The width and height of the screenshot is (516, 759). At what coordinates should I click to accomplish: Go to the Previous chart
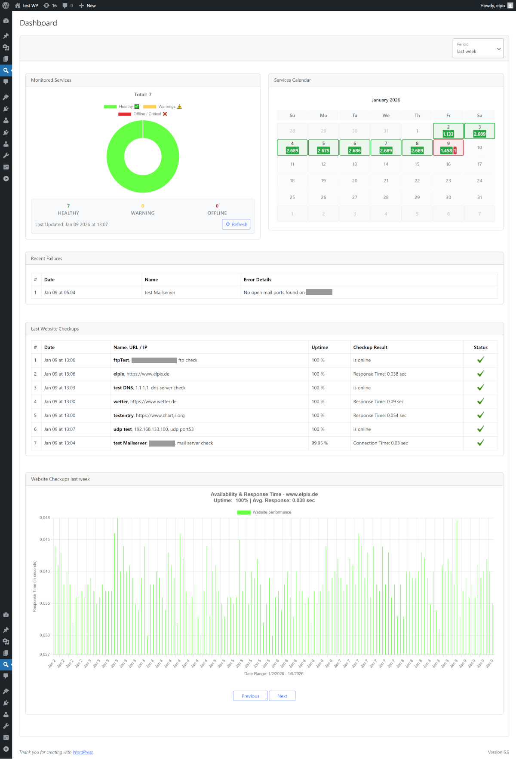(x=250, y=696)
